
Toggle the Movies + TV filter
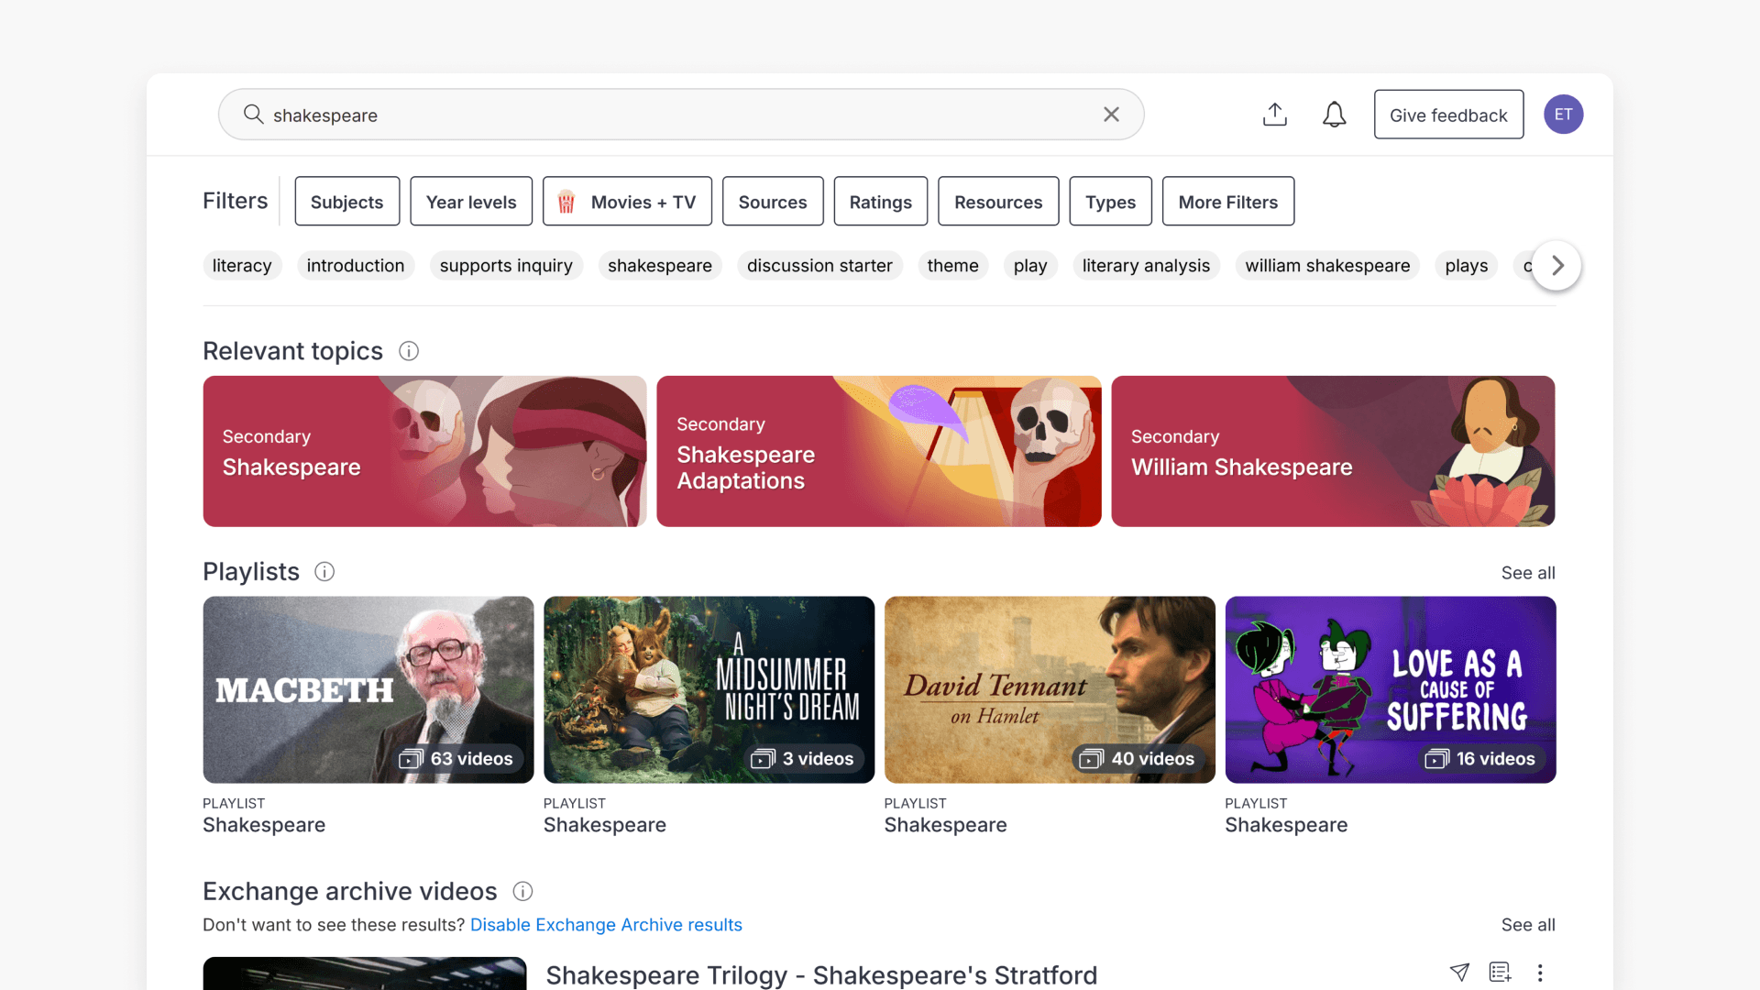pos(627,202)
